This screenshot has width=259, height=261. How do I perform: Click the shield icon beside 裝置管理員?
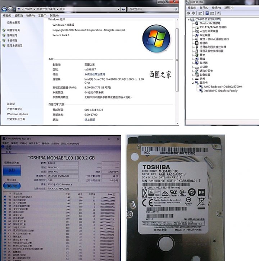click(4, 30)
